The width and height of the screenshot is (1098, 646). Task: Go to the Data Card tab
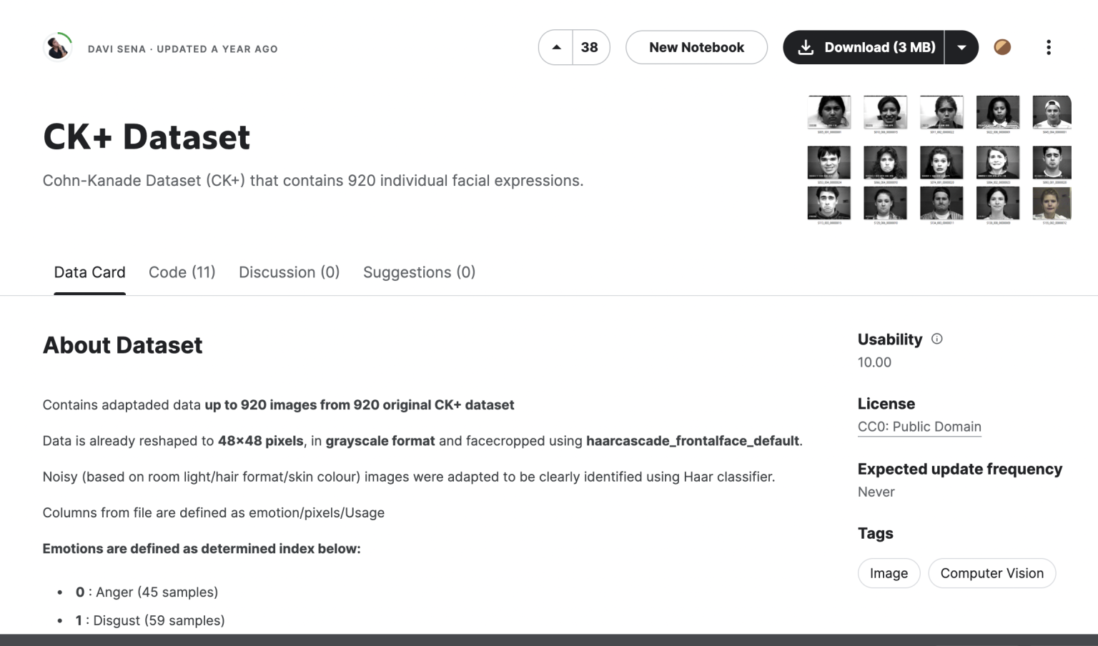coord(89,272)
